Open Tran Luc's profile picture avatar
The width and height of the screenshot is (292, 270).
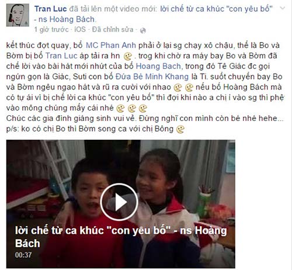coord(18,15)
